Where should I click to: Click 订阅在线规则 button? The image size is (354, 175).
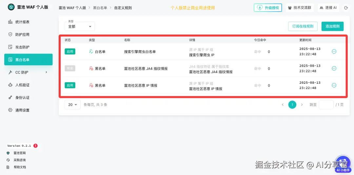(x=303, y=26)
